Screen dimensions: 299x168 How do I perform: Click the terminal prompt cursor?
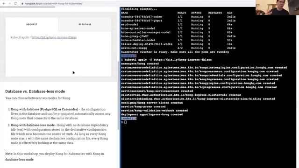click(125, 122)
